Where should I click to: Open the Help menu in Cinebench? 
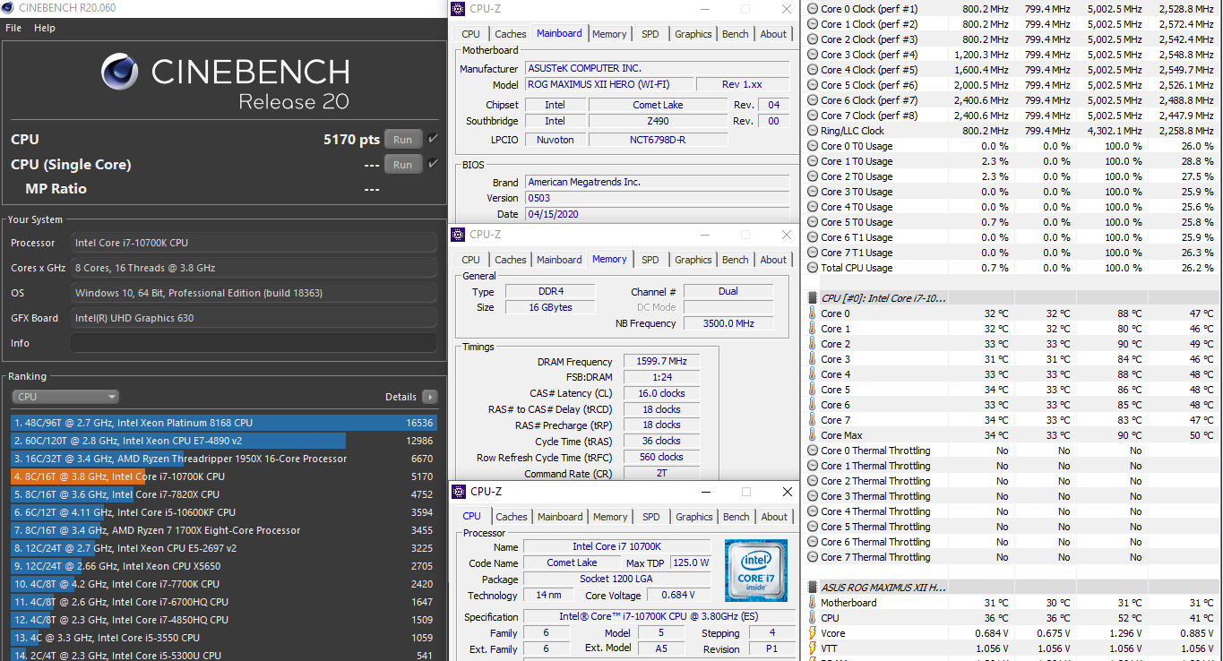[45, 28]
